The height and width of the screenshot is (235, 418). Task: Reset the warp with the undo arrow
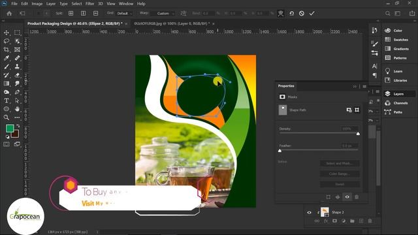point(292,13)
